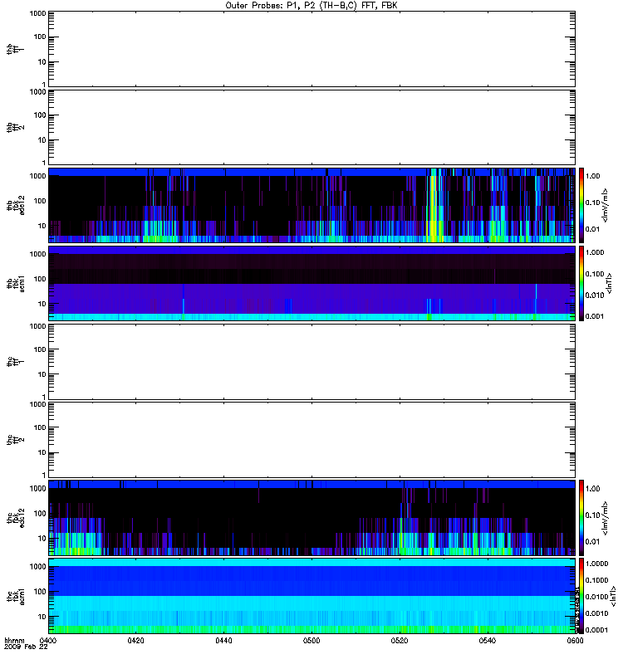623x664 pixels.
Task: Click the '1000' y-axis tick of thc fff 2
Action: click(37, 404)
